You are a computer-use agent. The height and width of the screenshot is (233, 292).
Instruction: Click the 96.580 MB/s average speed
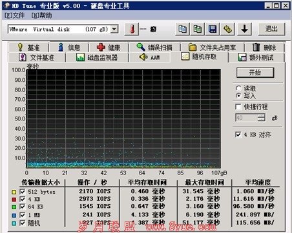[254, 206]
